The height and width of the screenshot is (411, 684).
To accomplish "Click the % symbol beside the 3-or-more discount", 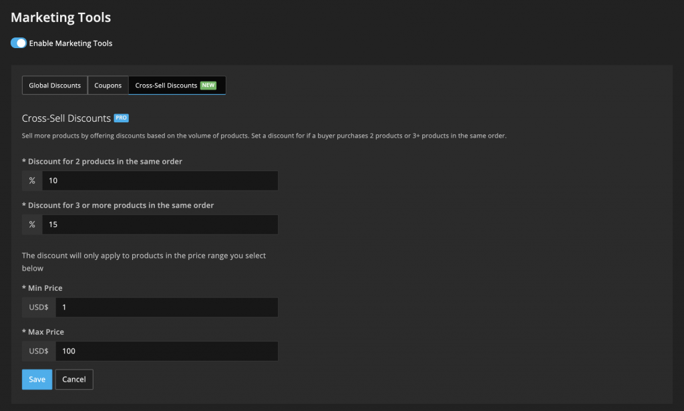I will click(32, 225).
